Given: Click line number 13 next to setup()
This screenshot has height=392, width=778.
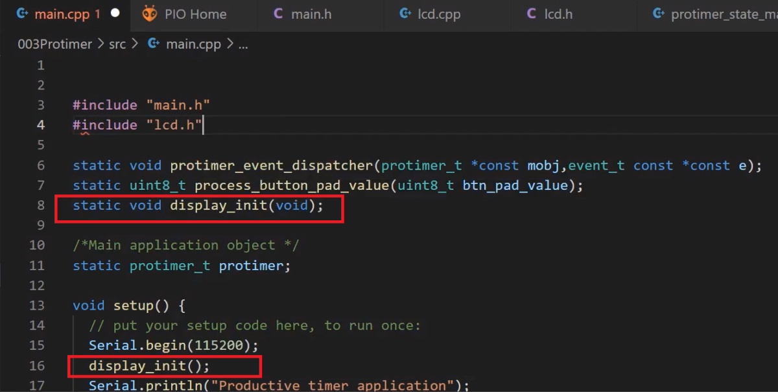Looking at the screenshot, I should [x=37, y=305].
